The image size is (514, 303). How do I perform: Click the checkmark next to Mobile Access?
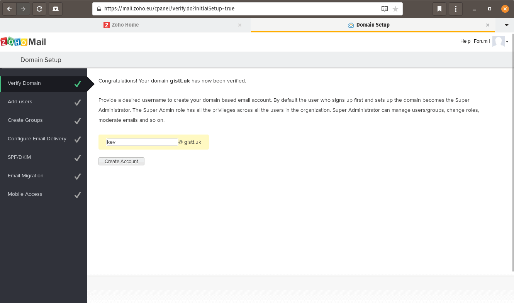78,195
